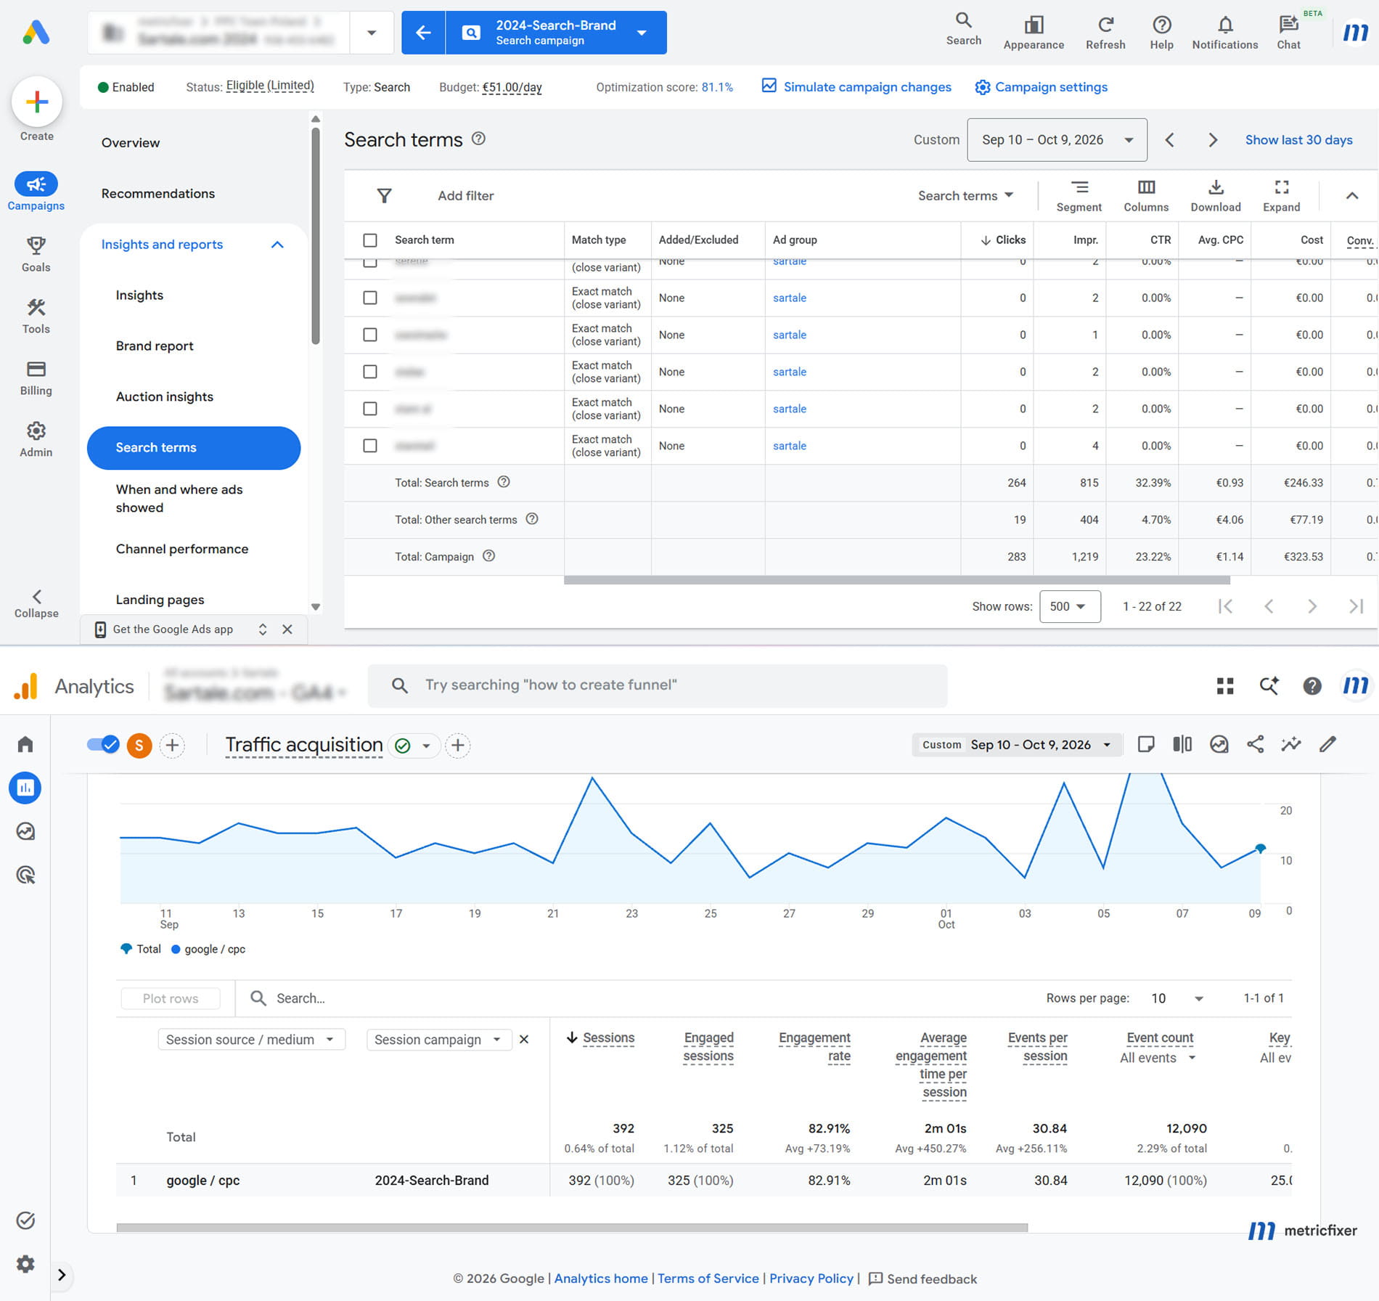Expand the table to full screen
Screen dimensions: 1379x1301
(1282, 195)
